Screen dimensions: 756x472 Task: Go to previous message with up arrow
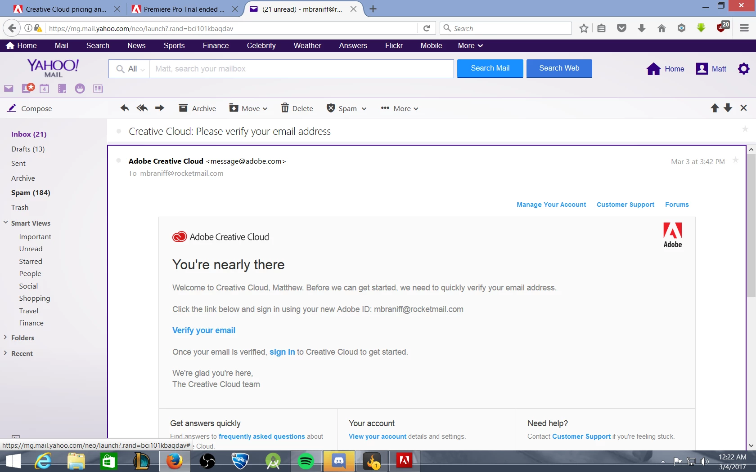(x=715, y=108)
